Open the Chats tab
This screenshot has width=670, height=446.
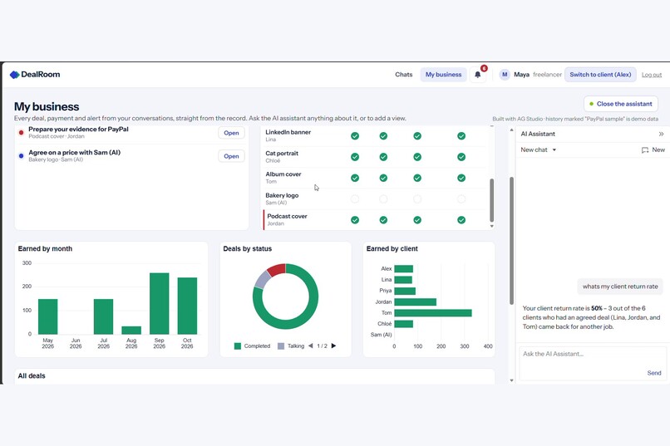tap(403, 74)
